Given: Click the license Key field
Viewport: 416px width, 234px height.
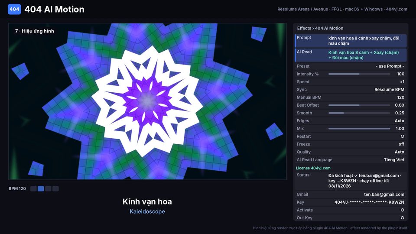Looking at the screenshot, I should click(x=351, y=202).
